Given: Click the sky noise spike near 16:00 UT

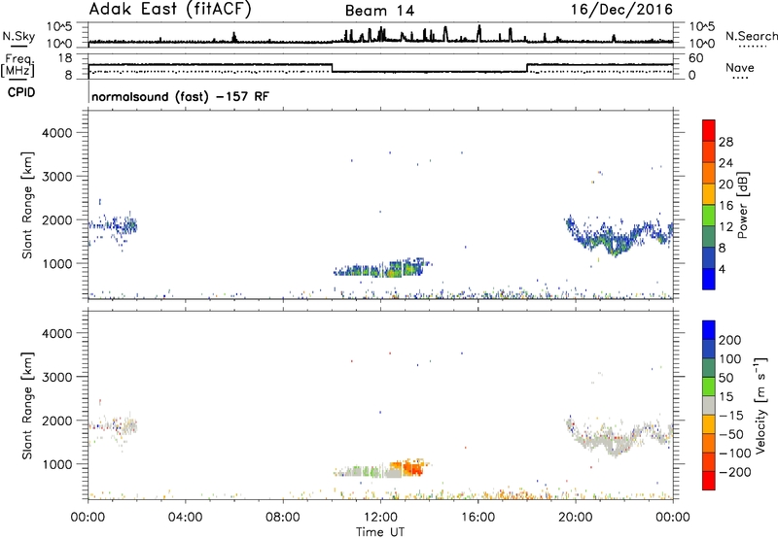Looking at the screenshot, I should (478, 33).
